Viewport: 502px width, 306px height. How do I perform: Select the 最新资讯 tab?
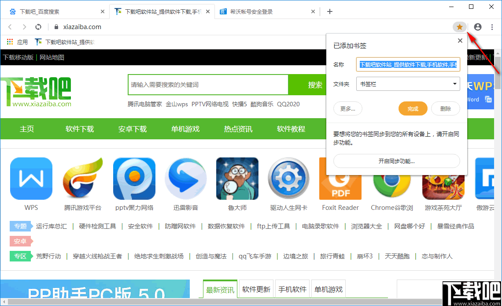click(x=220, y=290)
